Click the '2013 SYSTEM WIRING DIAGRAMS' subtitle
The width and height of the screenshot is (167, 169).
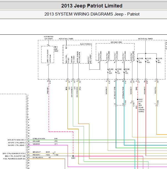(92, 14)
